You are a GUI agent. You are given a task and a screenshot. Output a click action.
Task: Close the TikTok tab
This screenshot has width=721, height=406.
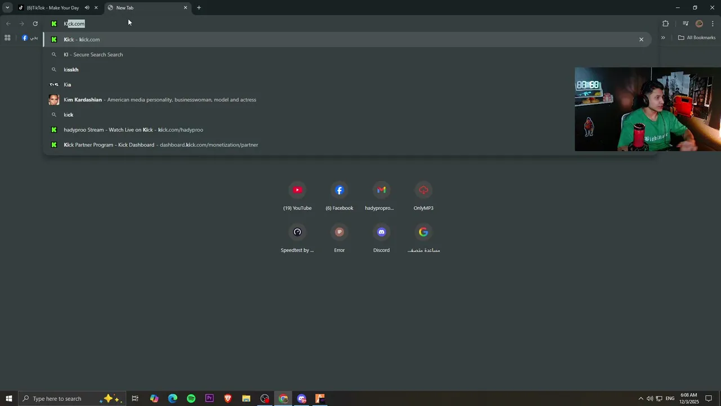pos(96,8)
